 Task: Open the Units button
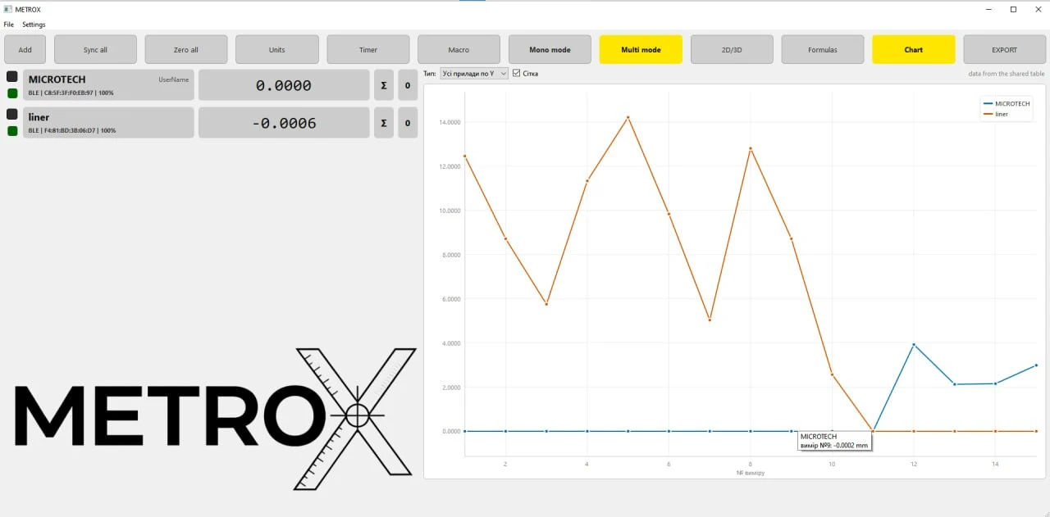[x=277, y=50]
